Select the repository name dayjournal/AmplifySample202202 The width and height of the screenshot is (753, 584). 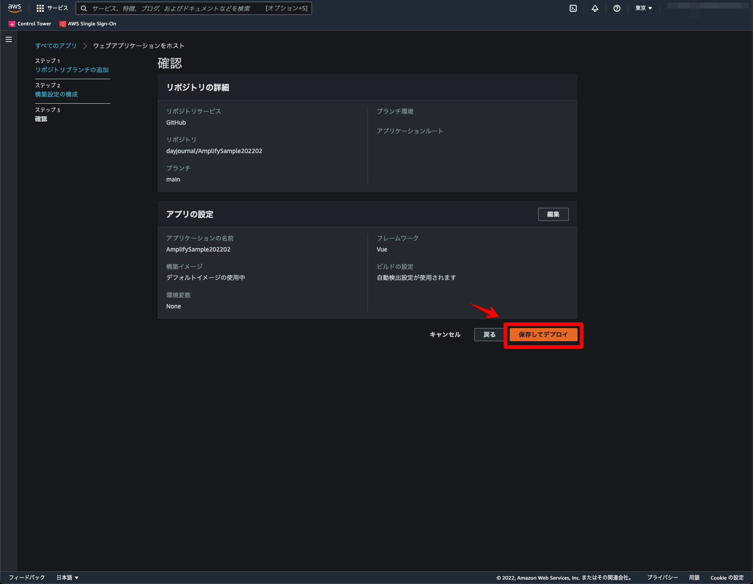coord(214,151)
